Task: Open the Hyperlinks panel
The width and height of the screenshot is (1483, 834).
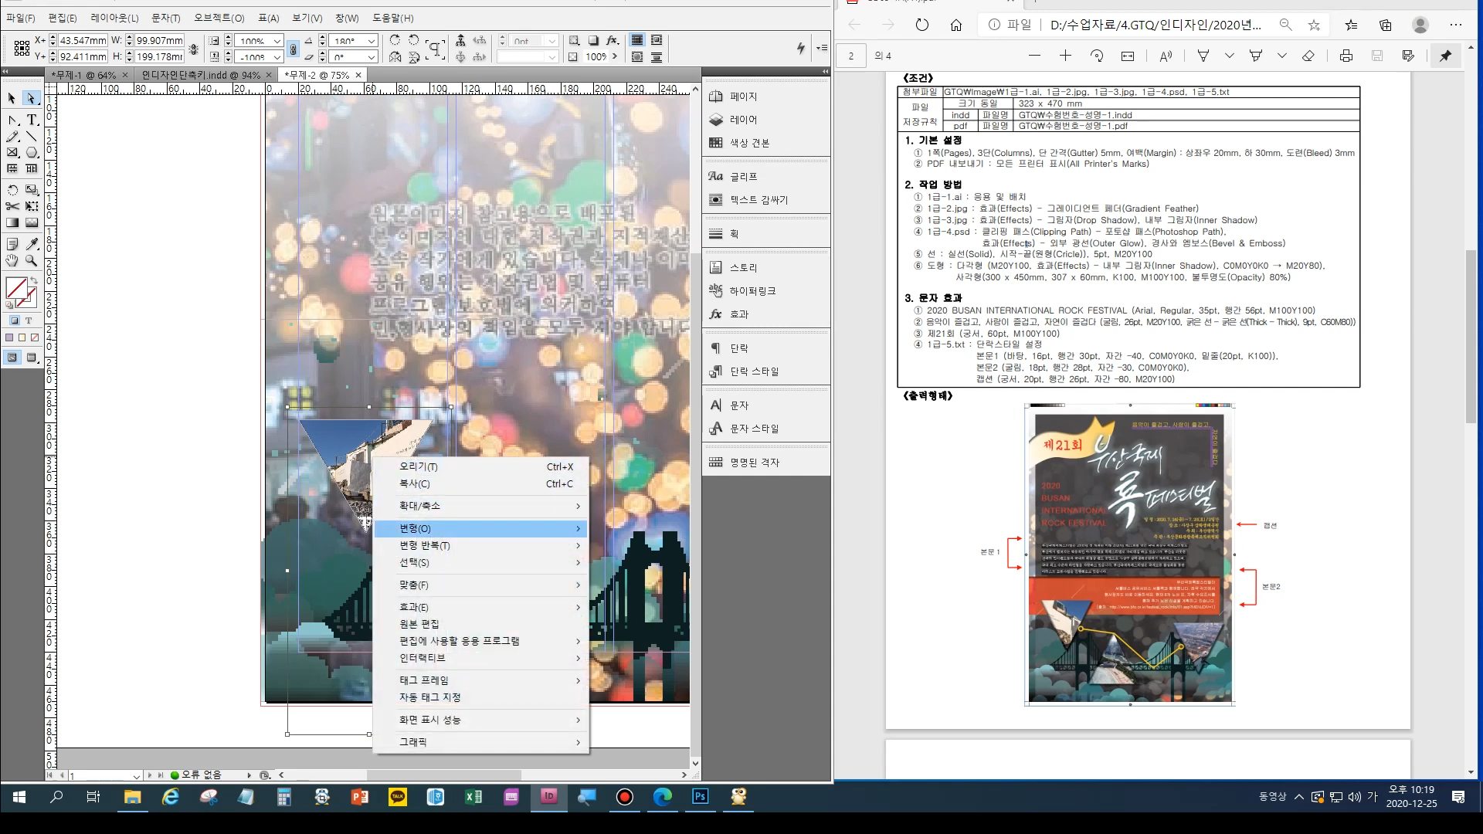Action: point(752,291)
